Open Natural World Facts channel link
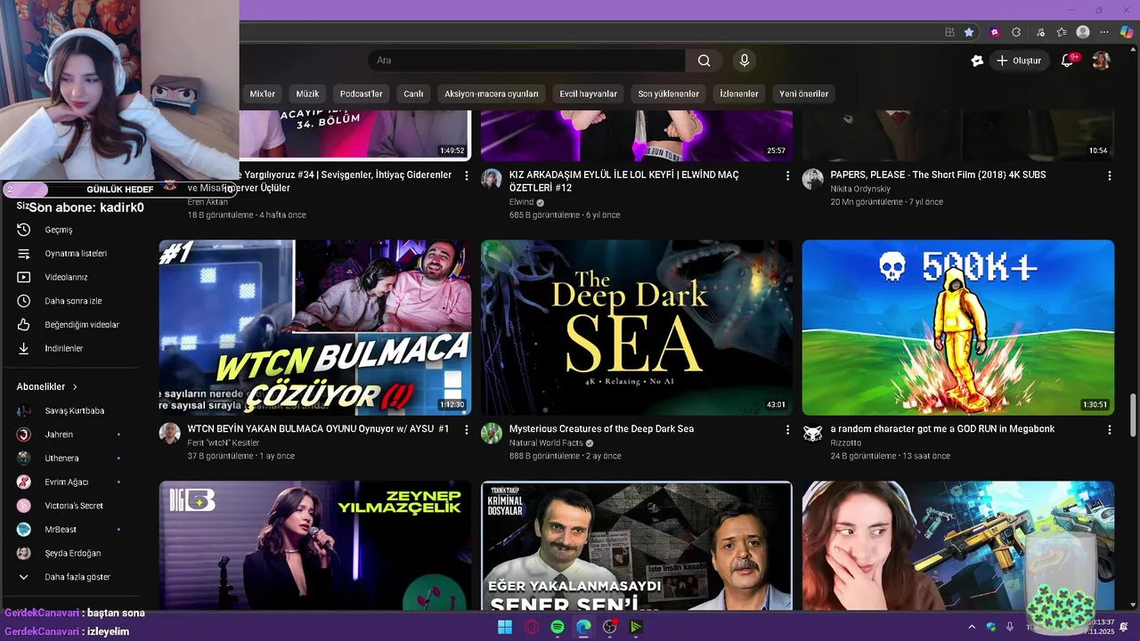This screenshot has width=1140, height=641. [546, 442]
